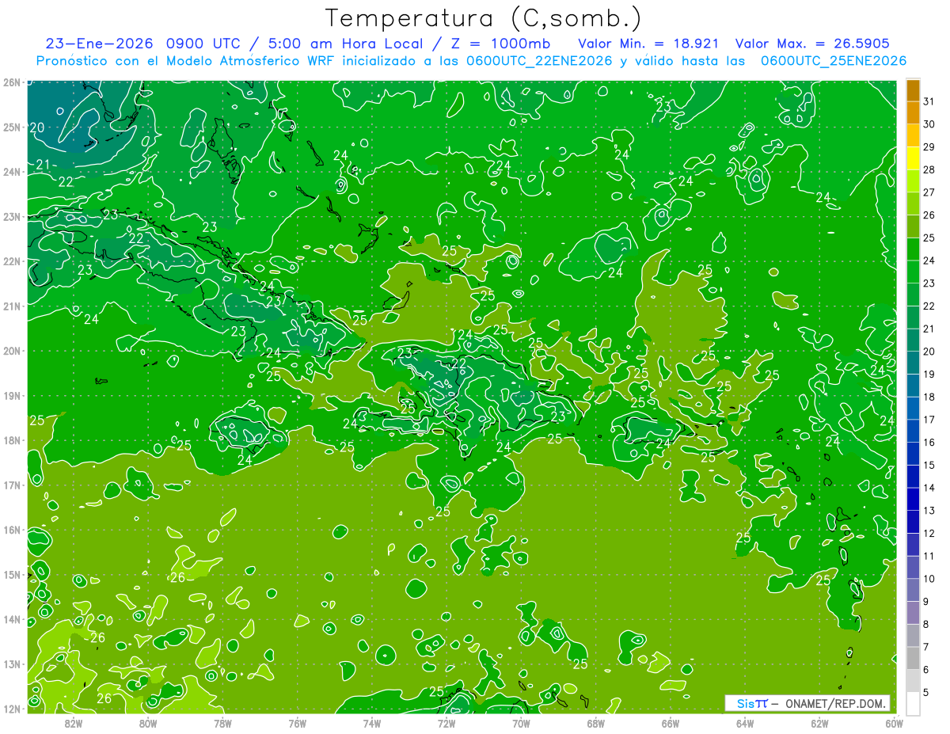Viewport: 950px width, 734px height.
Task: Click the initialization time "0600UTC_22ENE2026"
Action: [x=539, y=61]
